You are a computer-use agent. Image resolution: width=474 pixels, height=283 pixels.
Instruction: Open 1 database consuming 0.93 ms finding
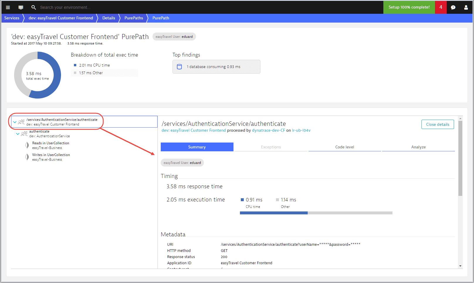tap(216, 67)
